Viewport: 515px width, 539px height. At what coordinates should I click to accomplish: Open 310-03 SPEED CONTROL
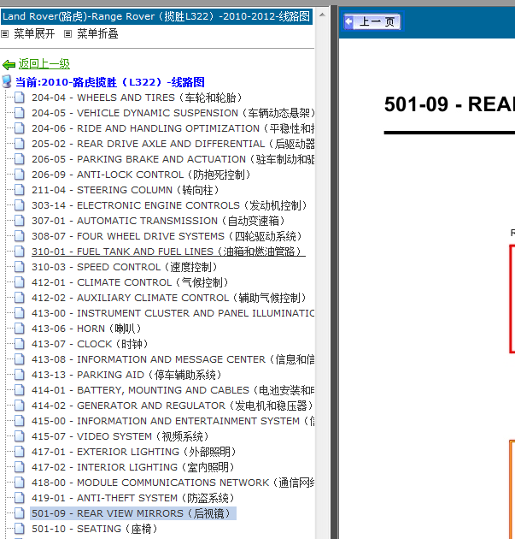coord(125,267)
